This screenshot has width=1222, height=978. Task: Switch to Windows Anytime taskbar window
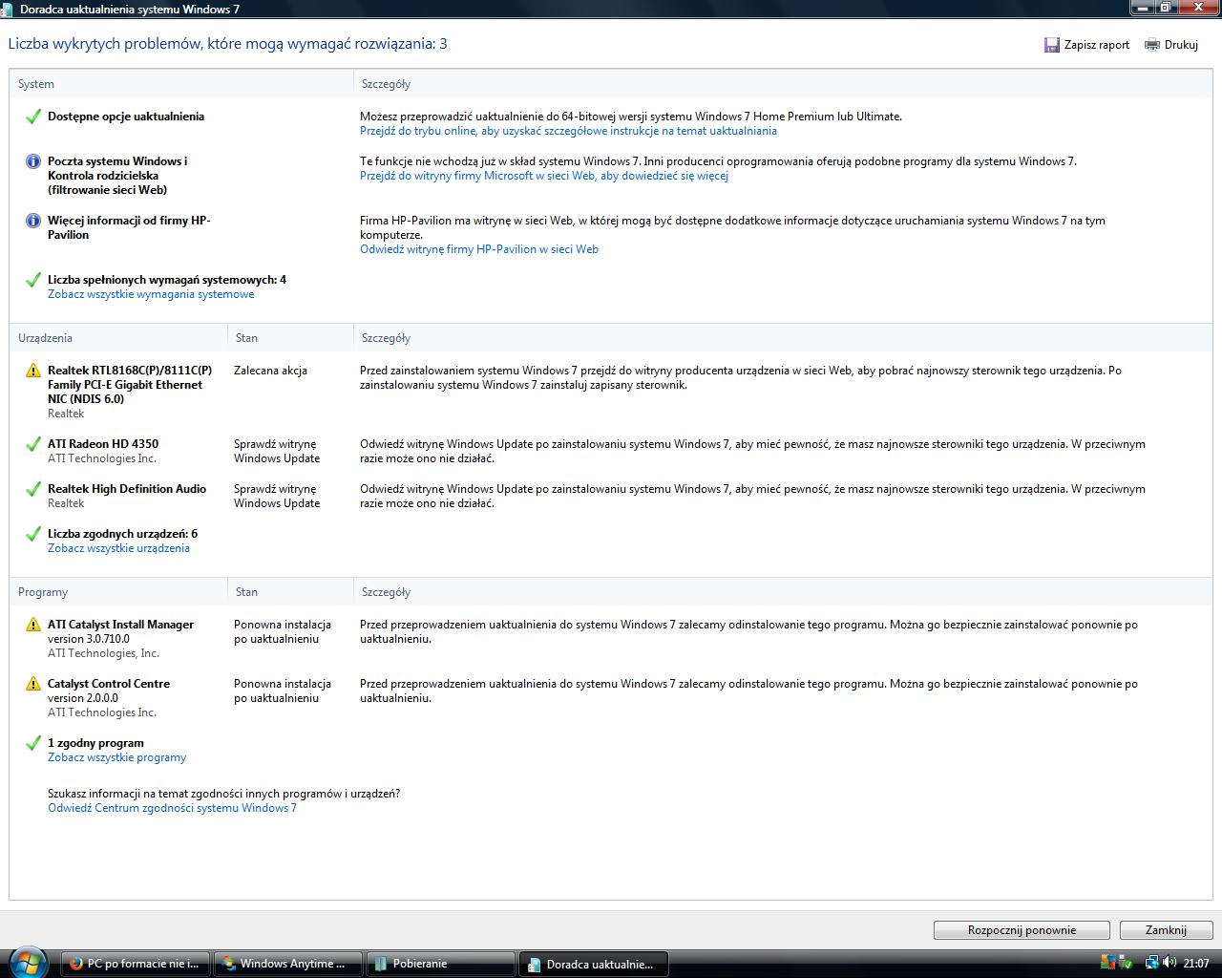[287, 964]
